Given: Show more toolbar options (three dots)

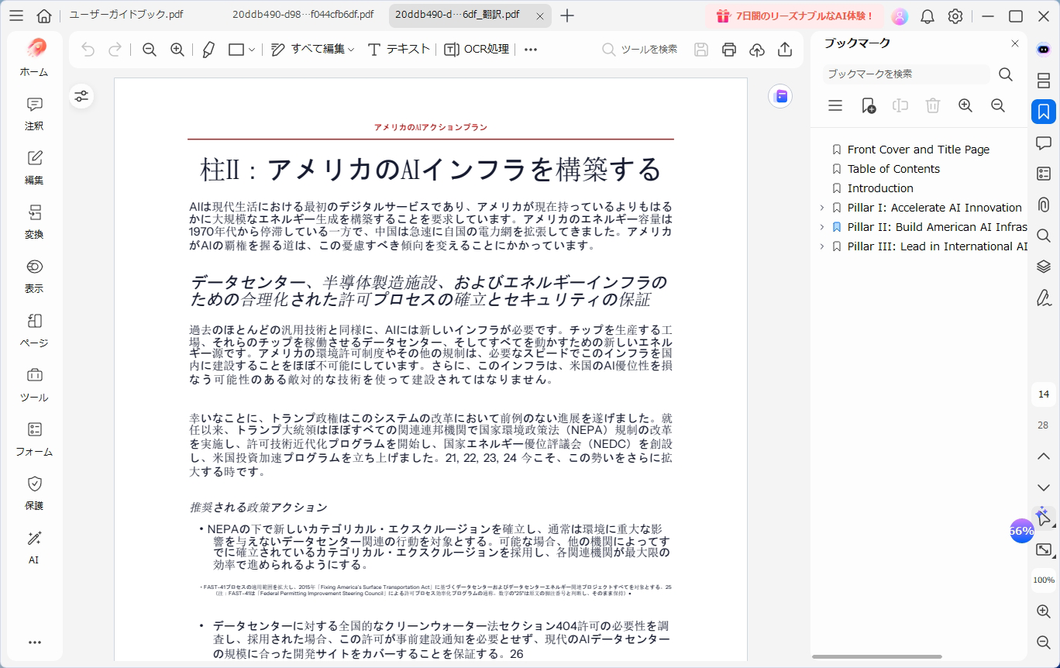Looking at the screenshot, I should tap(531, 50).
